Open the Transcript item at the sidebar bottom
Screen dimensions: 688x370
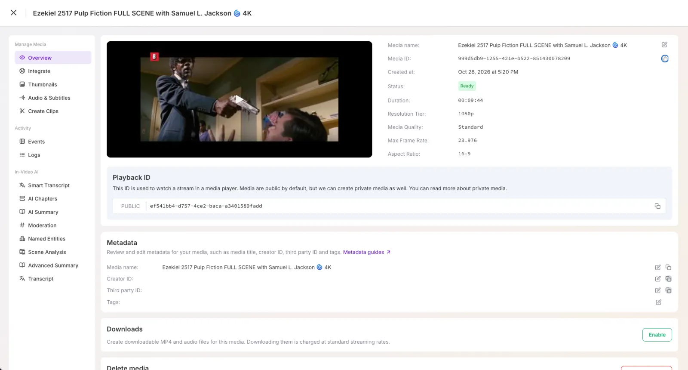point(53,279)
